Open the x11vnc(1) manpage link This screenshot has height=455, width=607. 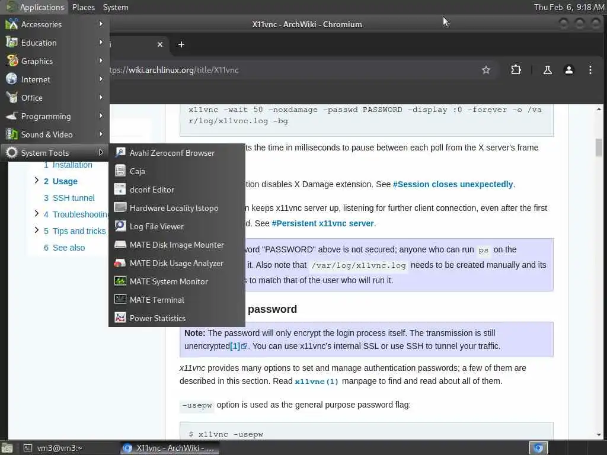[x=317, y=381]
